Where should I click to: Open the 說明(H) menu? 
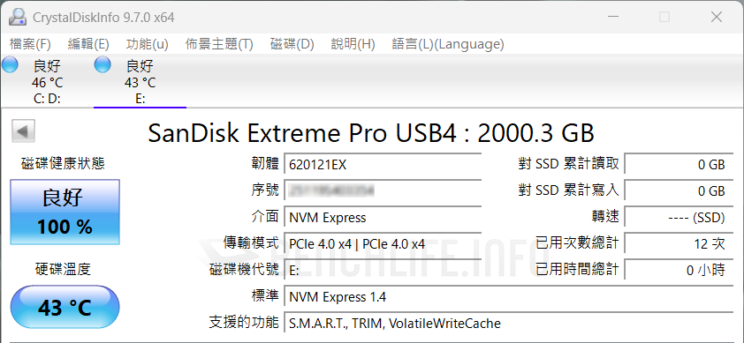(x=353, y=44)
